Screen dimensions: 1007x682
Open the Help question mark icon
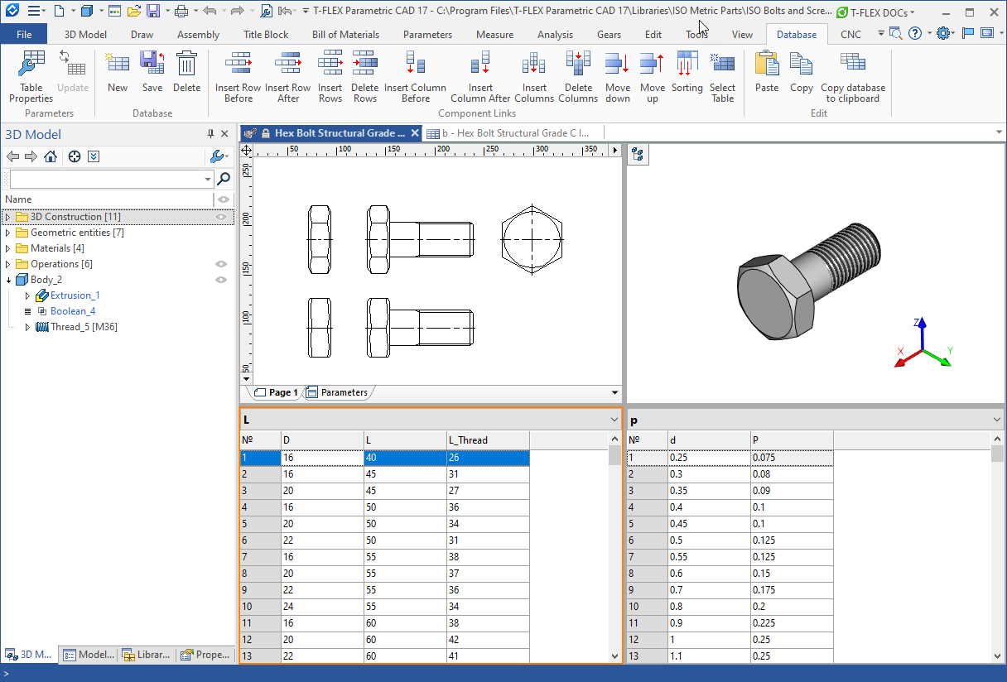pyautogui.click(x=914, y=34)
